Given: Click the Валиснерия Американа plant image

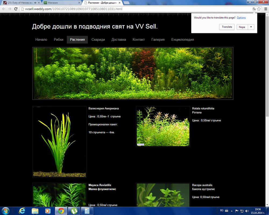Looking at the screenshot, I should [x=59, y=142].
